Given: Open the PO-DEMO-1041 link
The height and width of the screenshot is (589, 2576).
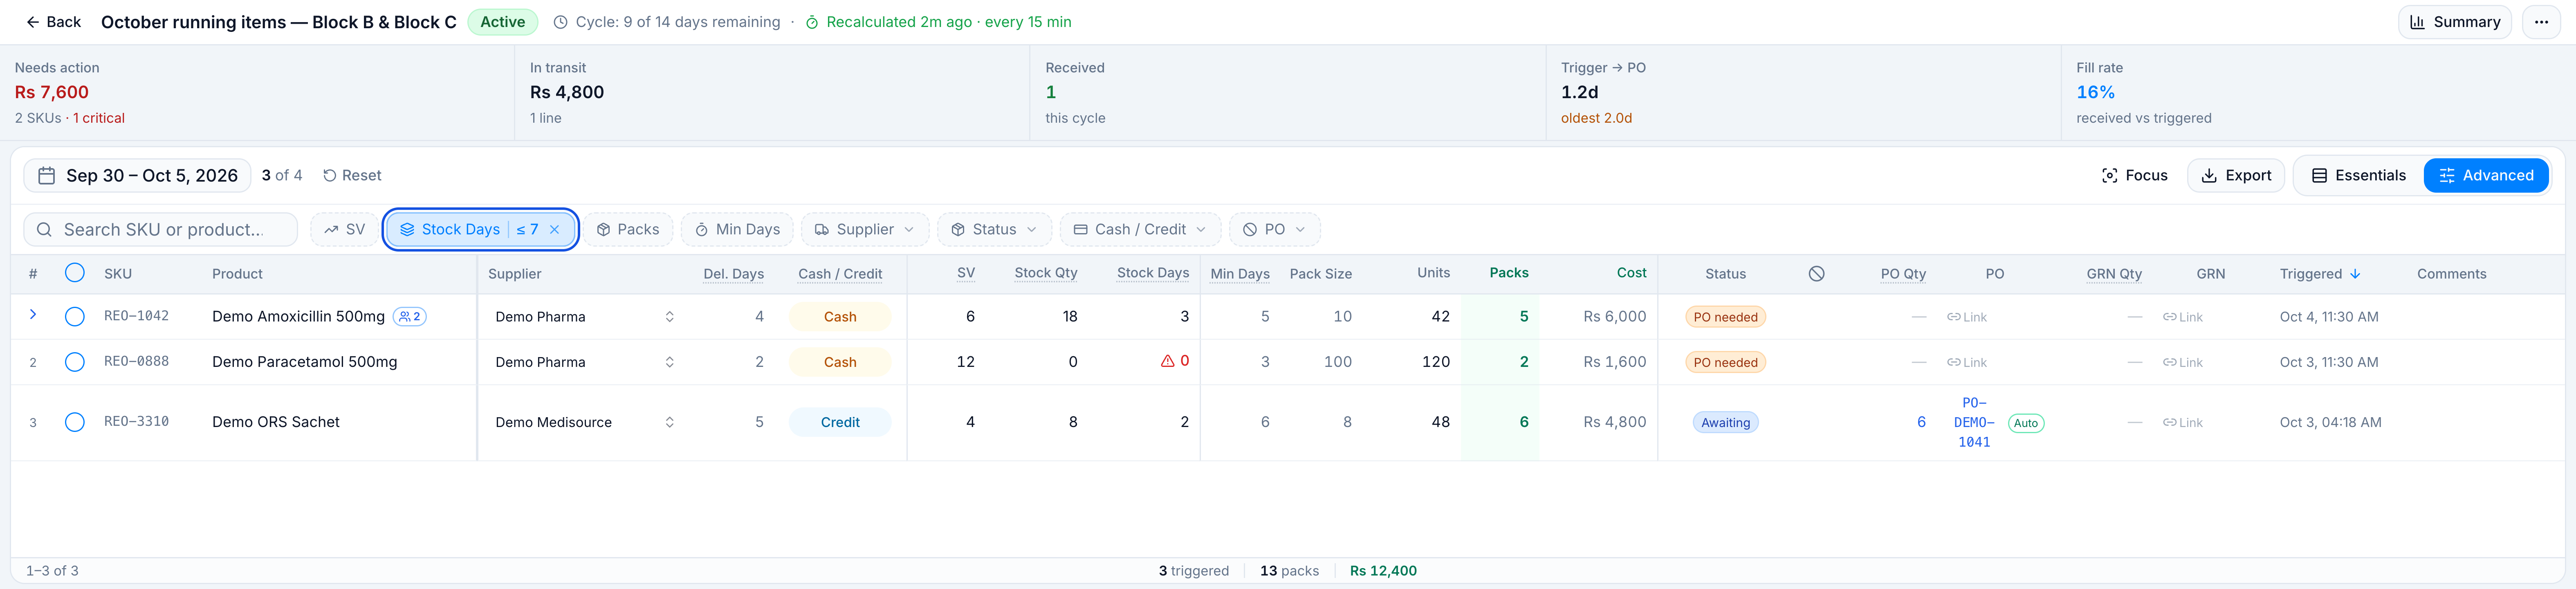Looking at the screenshot, I should coord(1974,422).
